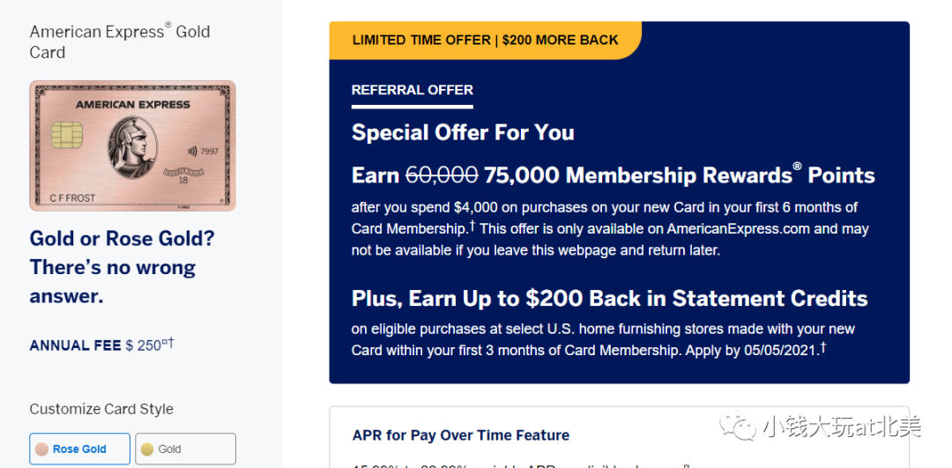Click the rose gold color circle

[41, 449]
